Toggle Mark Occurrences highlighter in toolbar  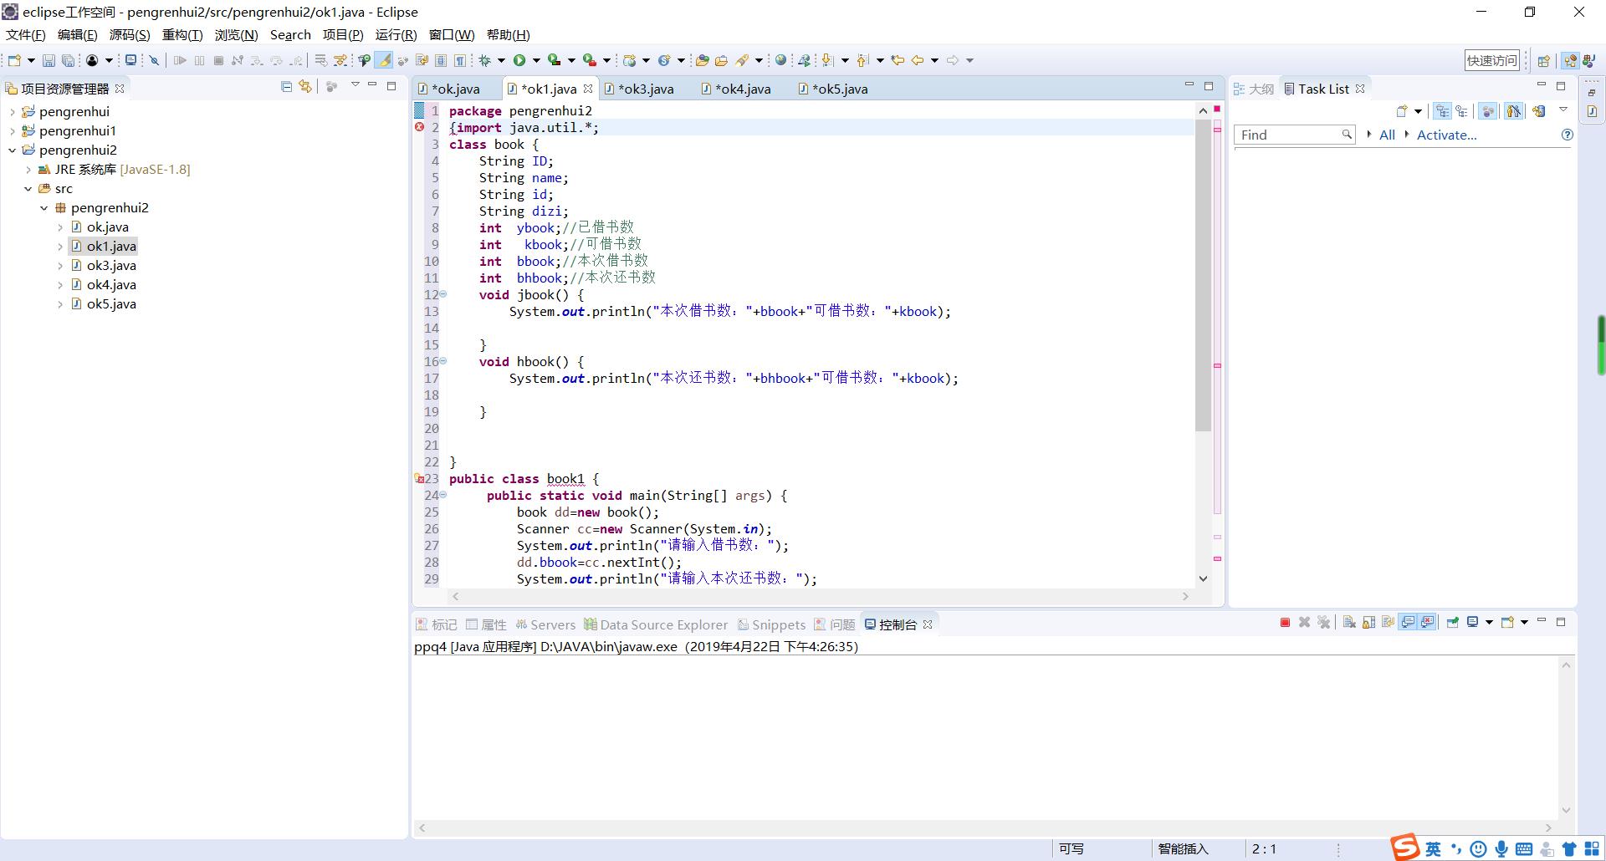(x=383, y=60)
